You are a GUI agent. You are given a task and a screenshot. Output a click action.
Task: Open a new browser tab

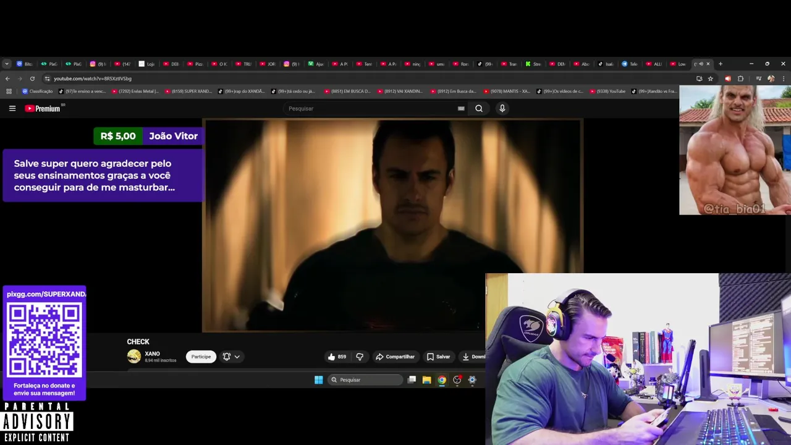pyautogui.click(x=720, y=64)
